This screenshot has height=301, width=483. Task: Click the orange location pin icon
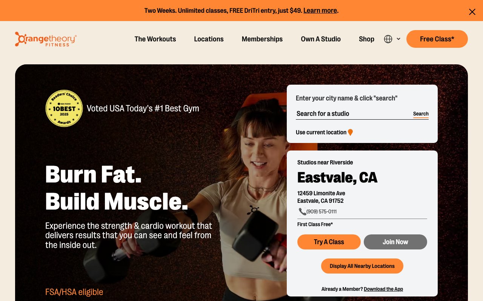click(x=350, y=132)
